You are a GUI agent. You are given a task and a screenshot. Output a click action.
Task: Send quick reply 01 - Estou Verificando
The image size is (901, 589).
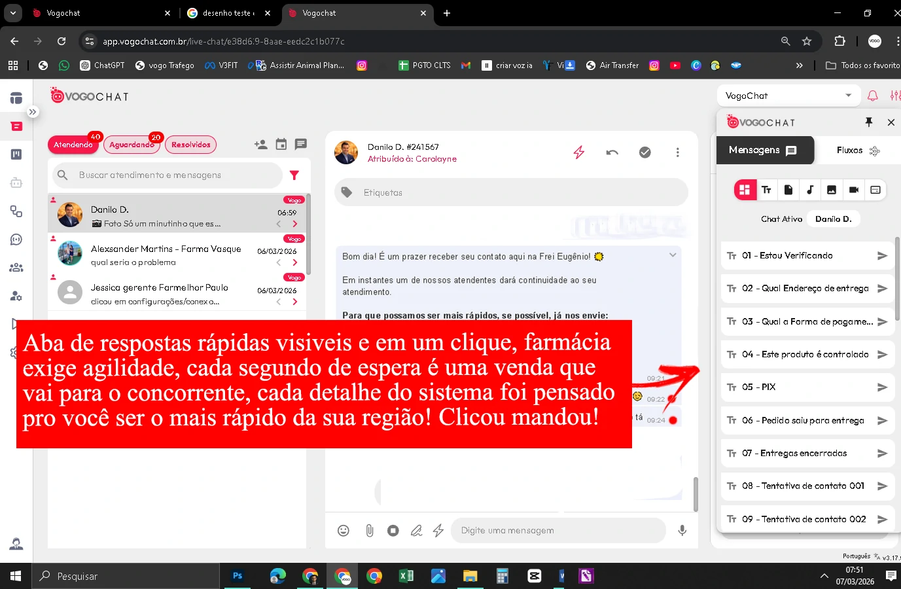[882, 256]
